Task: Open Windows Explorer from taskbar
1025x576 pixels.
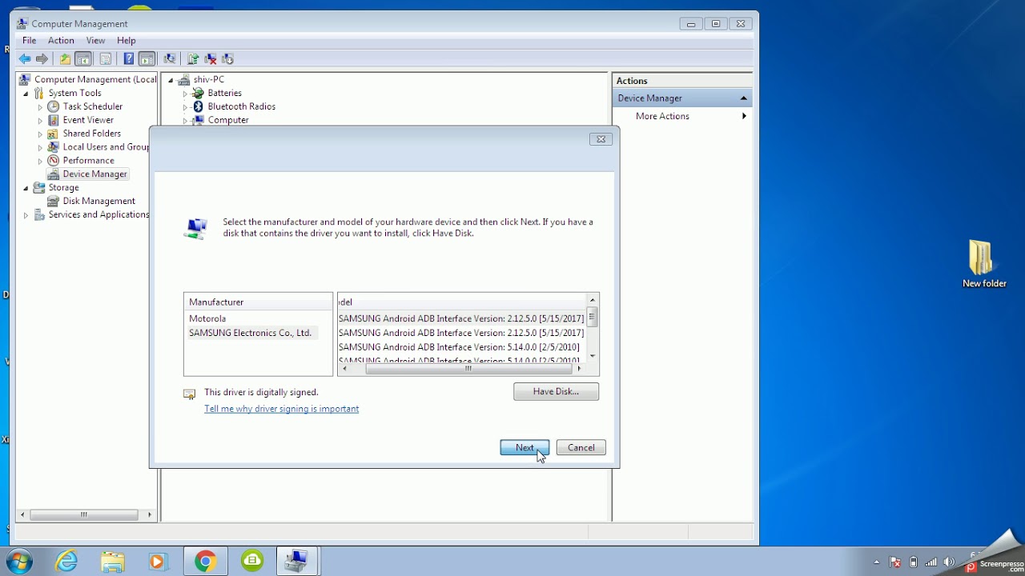Action: coord(113,562)
